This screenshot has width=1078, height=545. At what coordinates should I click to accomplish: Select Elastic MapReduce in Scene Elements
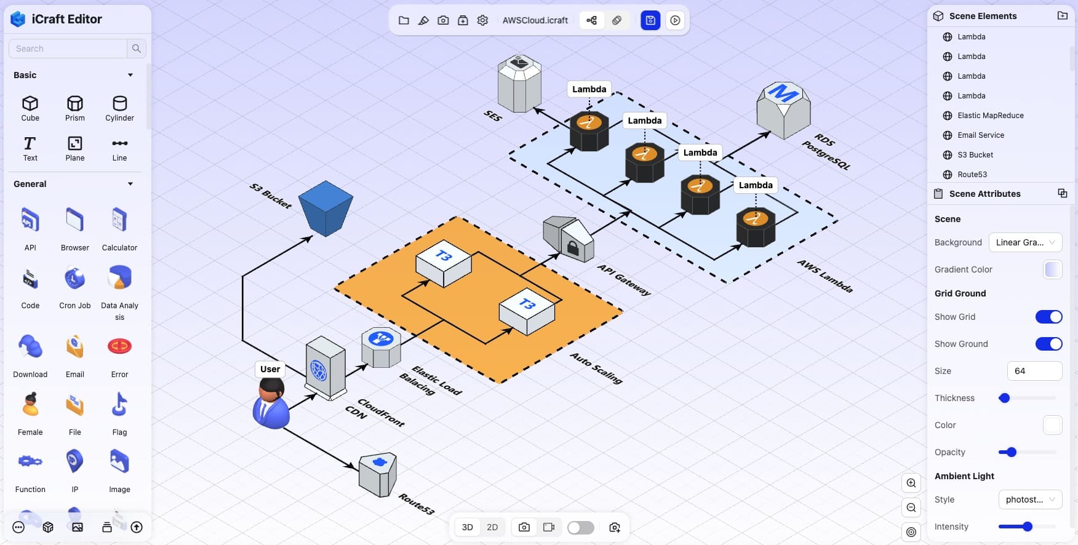(991, 116)
